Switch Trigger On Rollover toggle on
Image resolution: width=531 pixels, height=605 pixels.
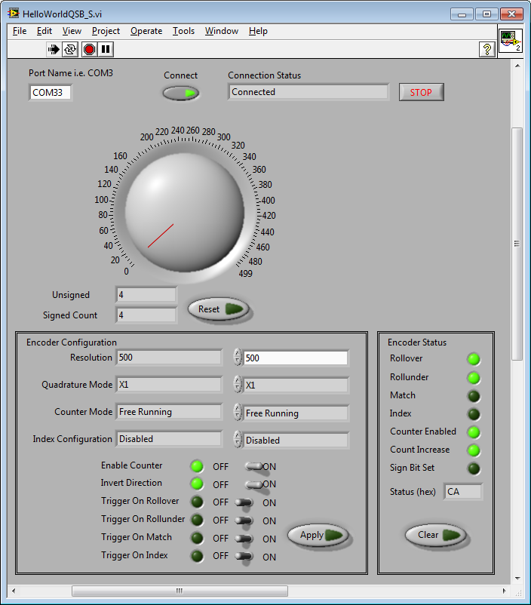pos(244,502)
